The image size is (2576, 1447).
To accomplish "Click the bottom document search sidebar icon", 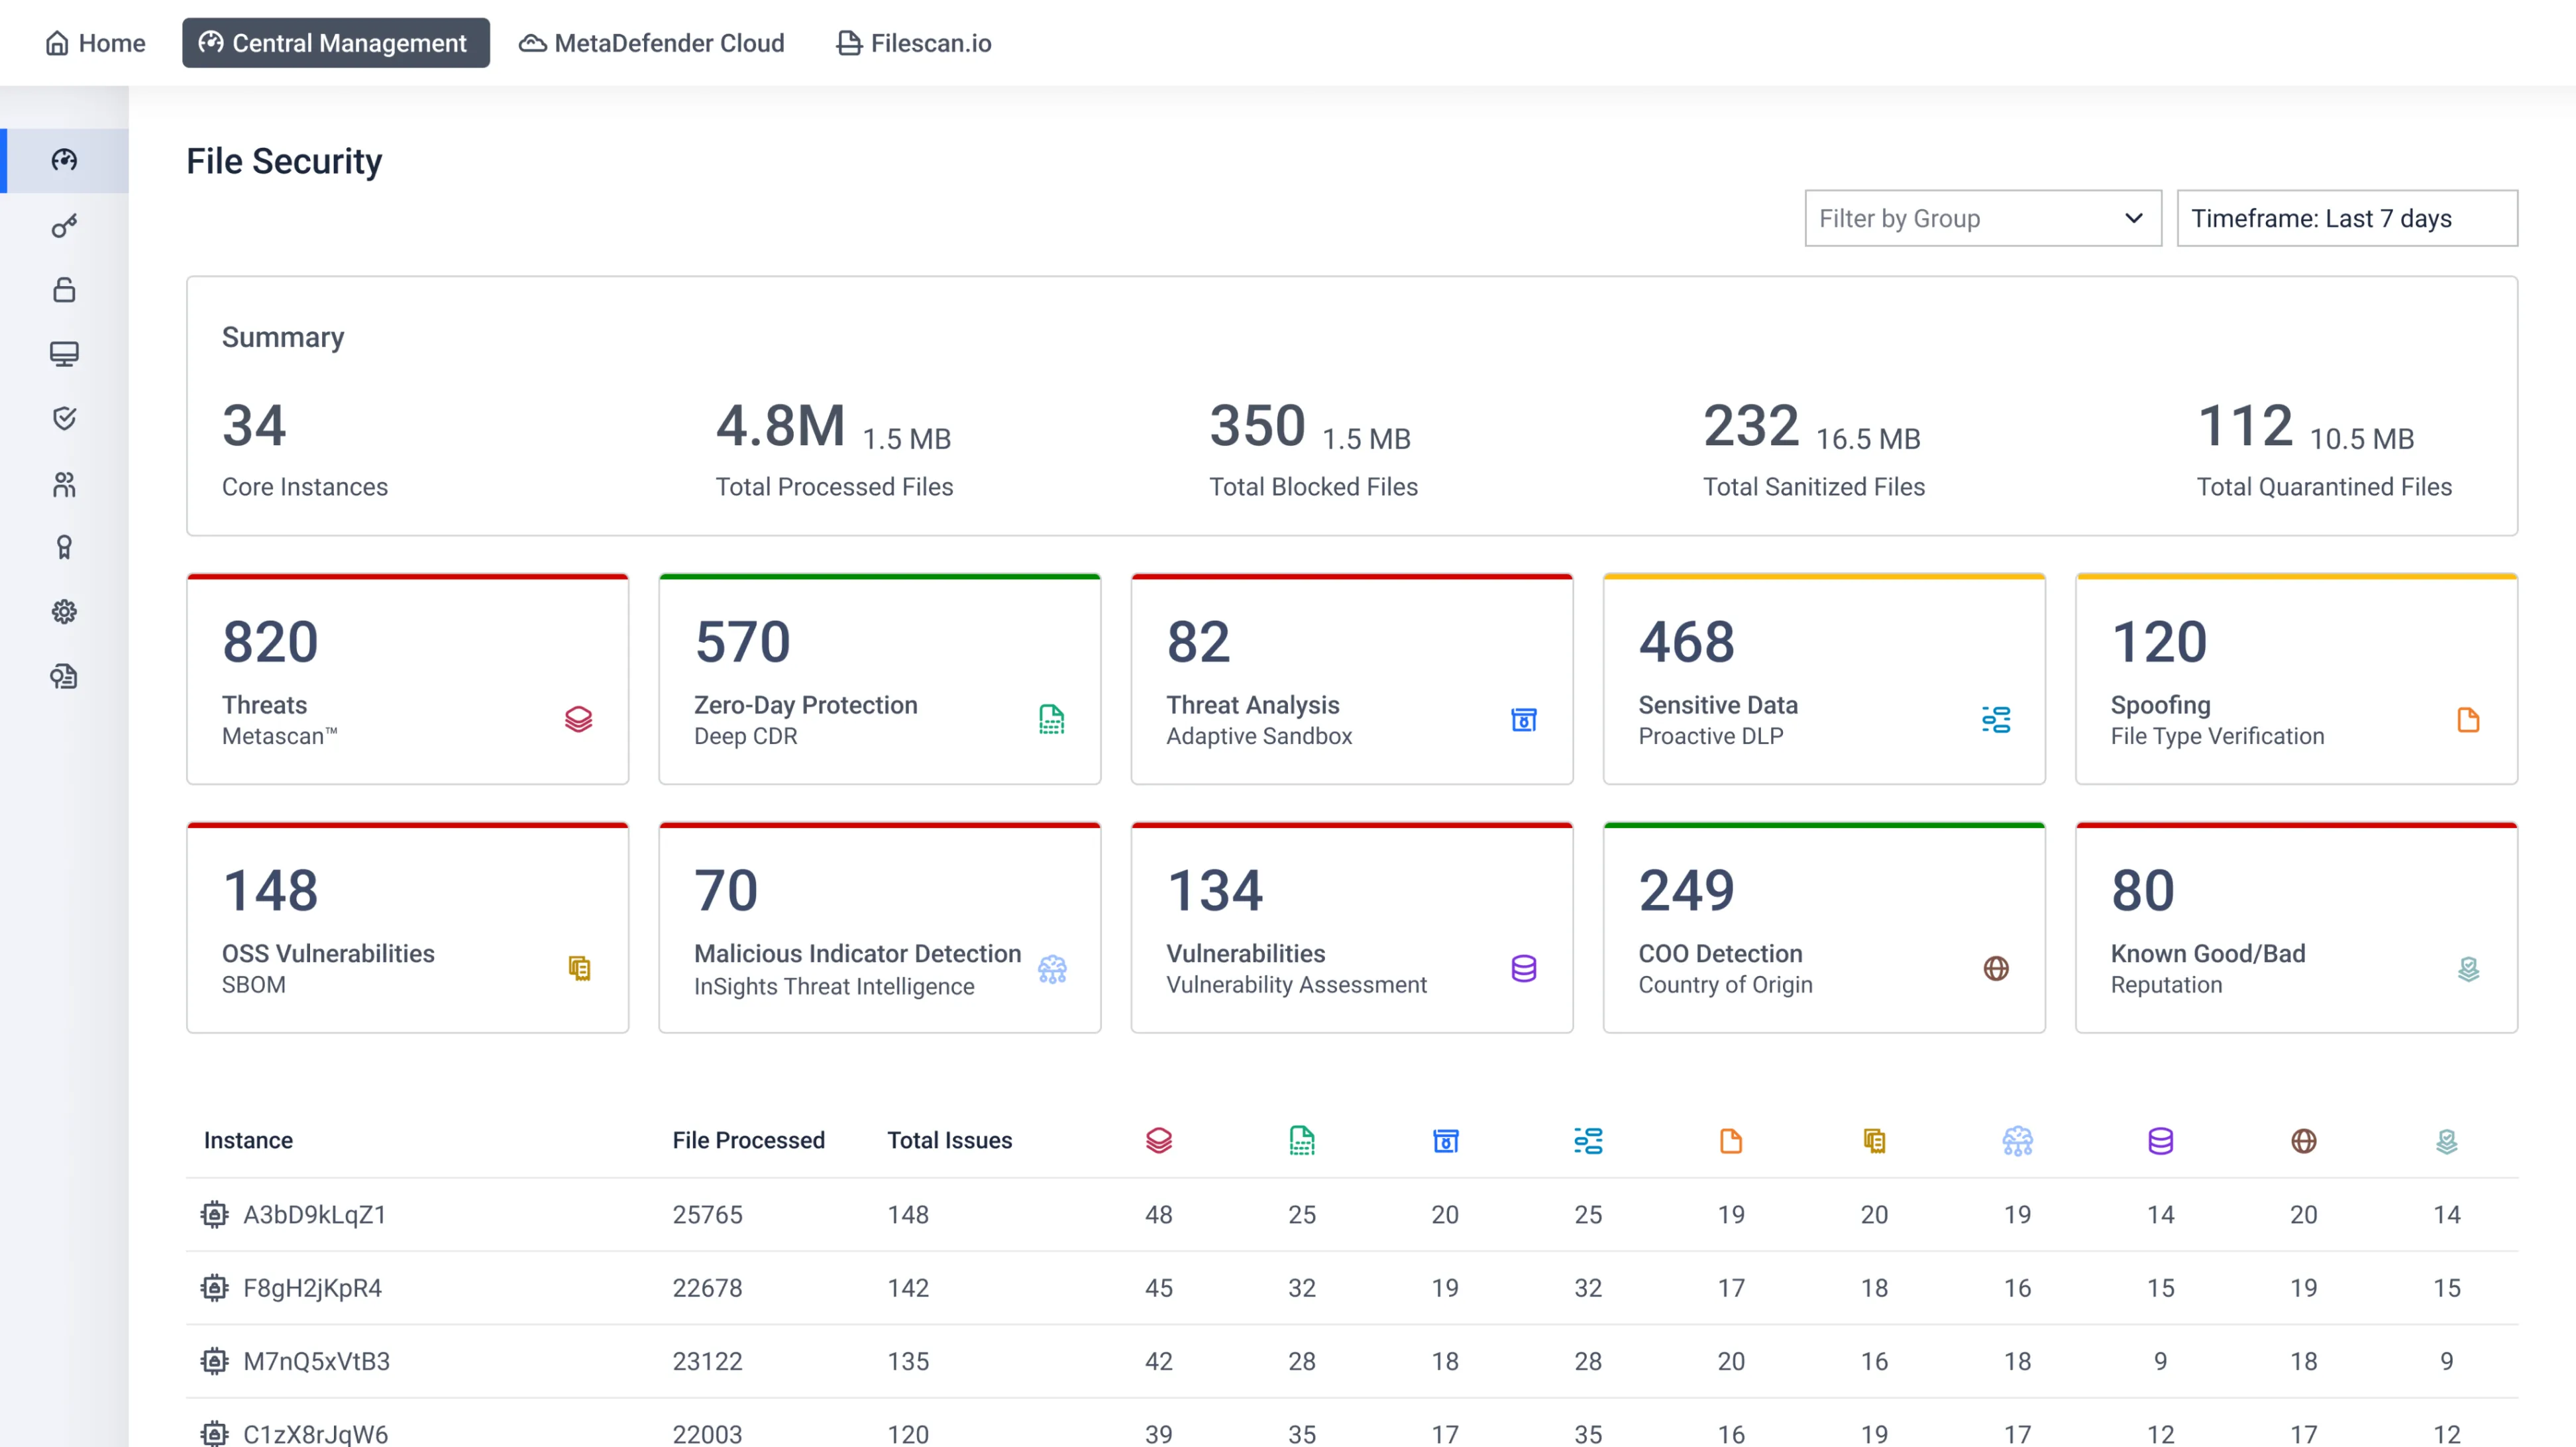I will 64,677.
